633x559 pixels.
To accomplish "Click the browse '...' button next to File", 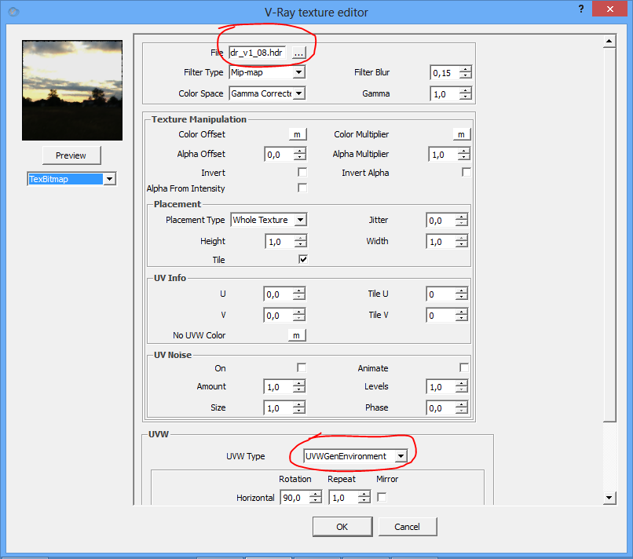I will [x=298, y=53].
